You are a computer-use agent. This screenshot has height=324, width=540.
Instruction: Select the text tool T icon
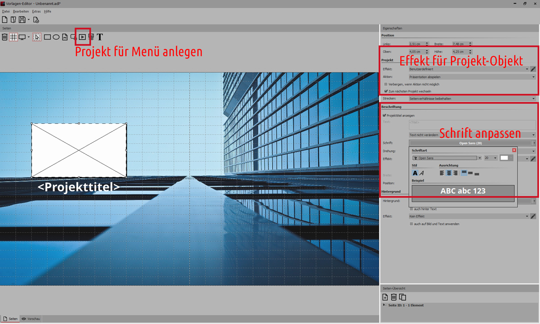100,37
